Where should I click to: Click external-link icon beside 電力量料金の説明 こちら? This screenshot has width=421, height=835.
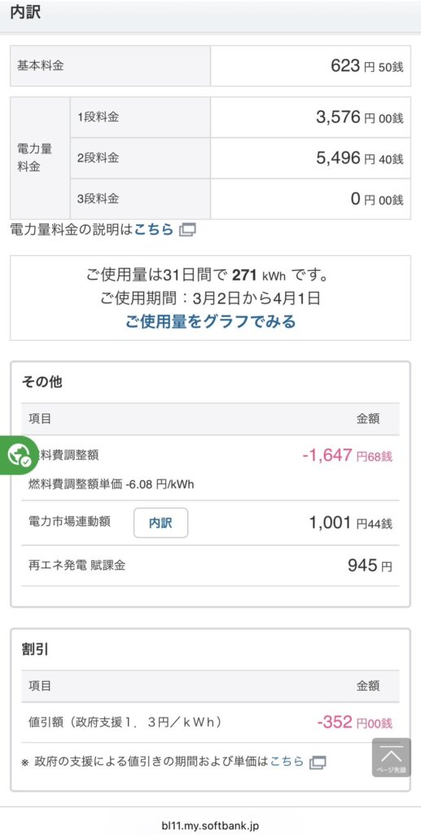(187, 230)
